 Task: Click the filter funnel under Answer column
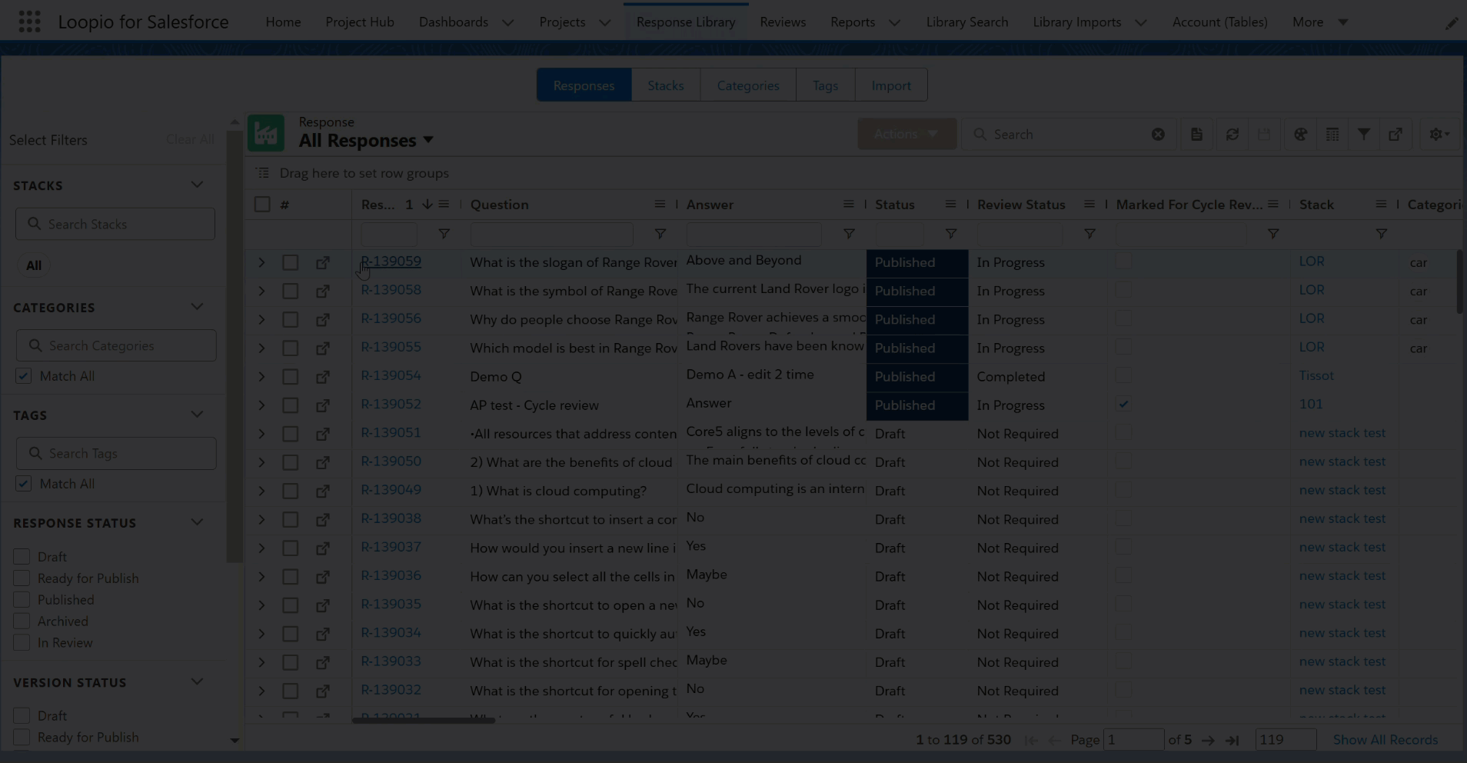[849, 234]
